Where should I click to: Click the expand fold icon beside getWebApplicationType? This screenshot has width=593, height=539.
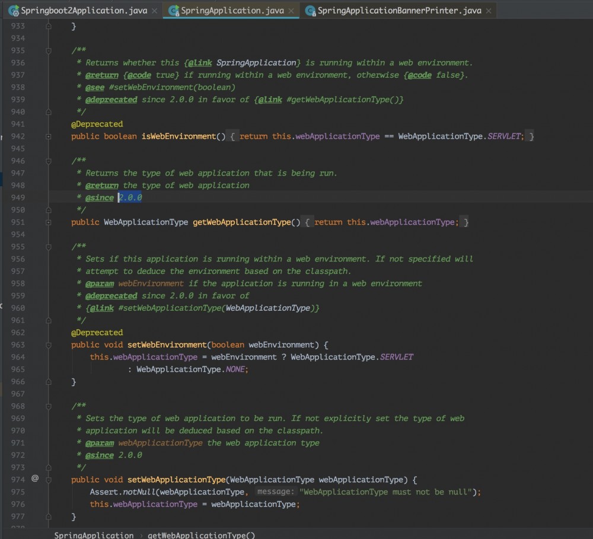pyautogui.click(x=48, y=222)
